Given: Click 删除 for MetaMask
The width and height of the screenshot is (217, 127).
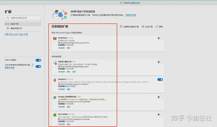Looking at the screenshot, I should (68, 48).
